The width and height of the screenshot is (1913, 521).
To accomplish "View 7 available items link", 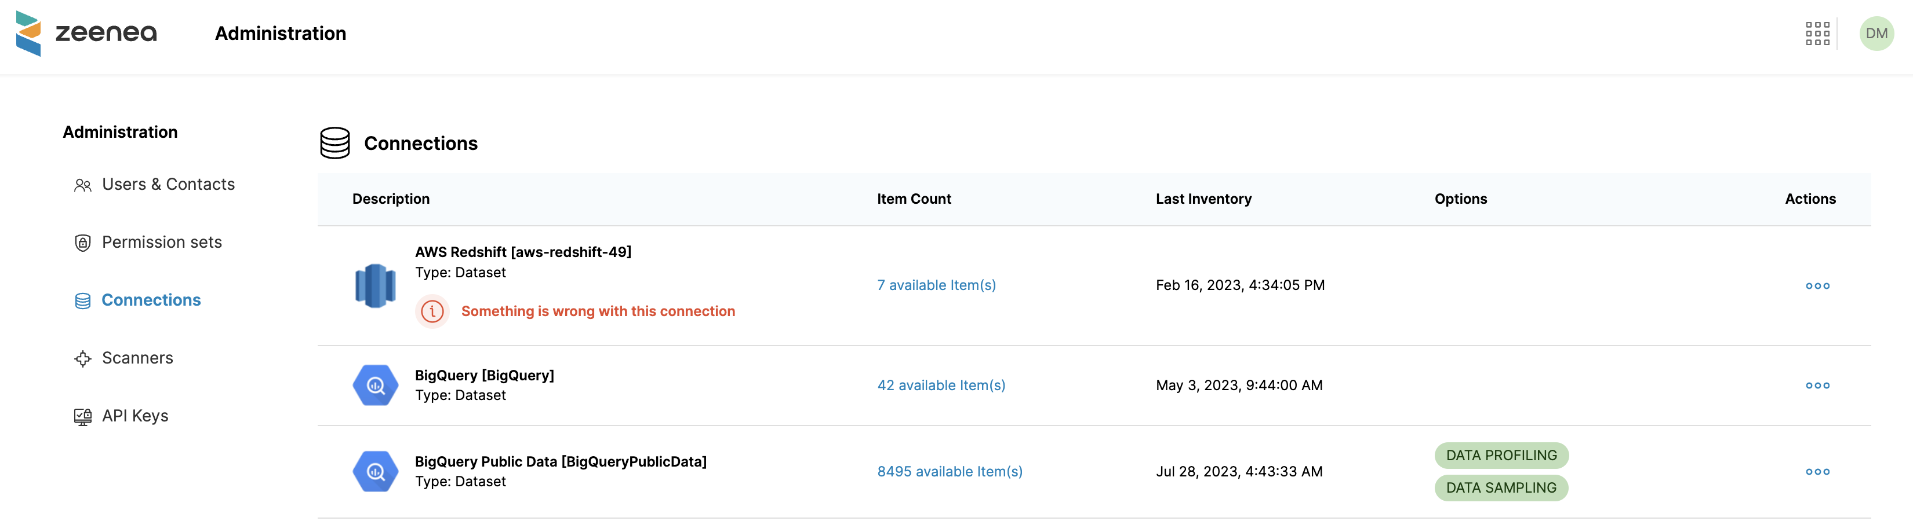I will [936, 285].
